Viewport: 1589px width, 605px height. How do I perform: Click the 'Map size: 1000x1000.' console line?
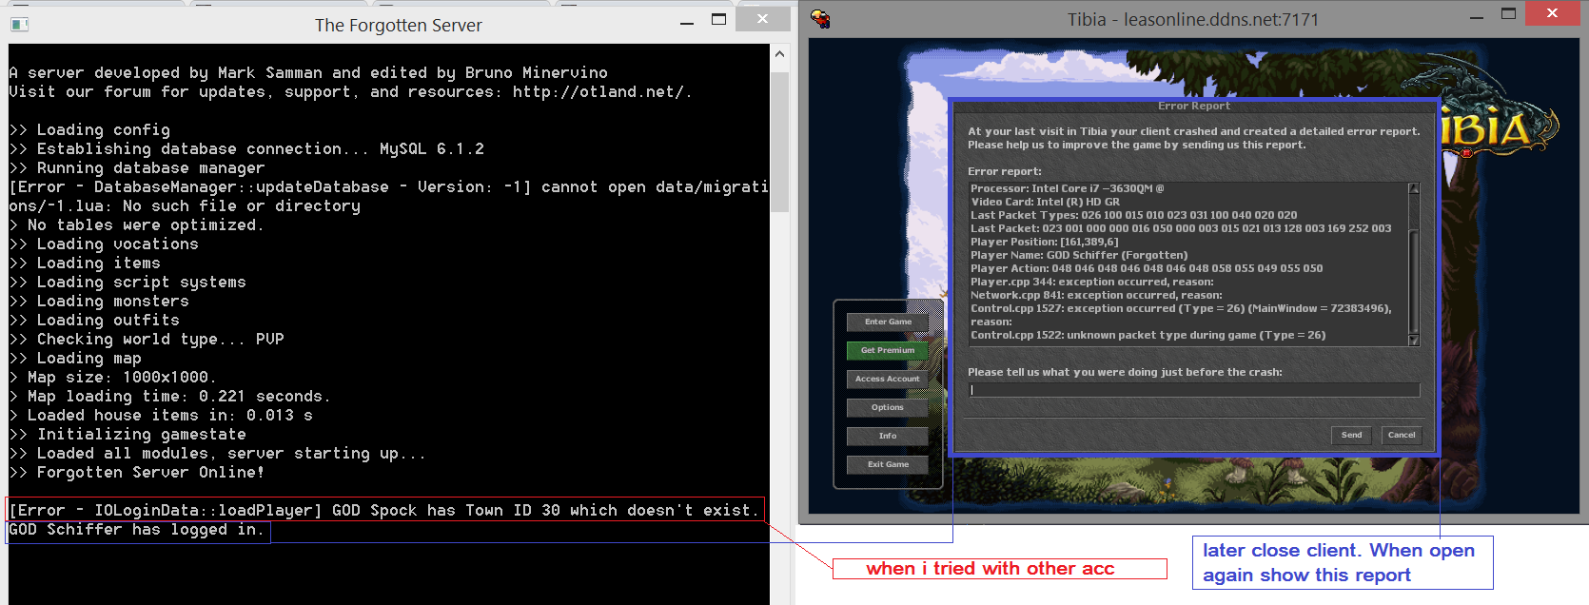click(x=113, y=378)
